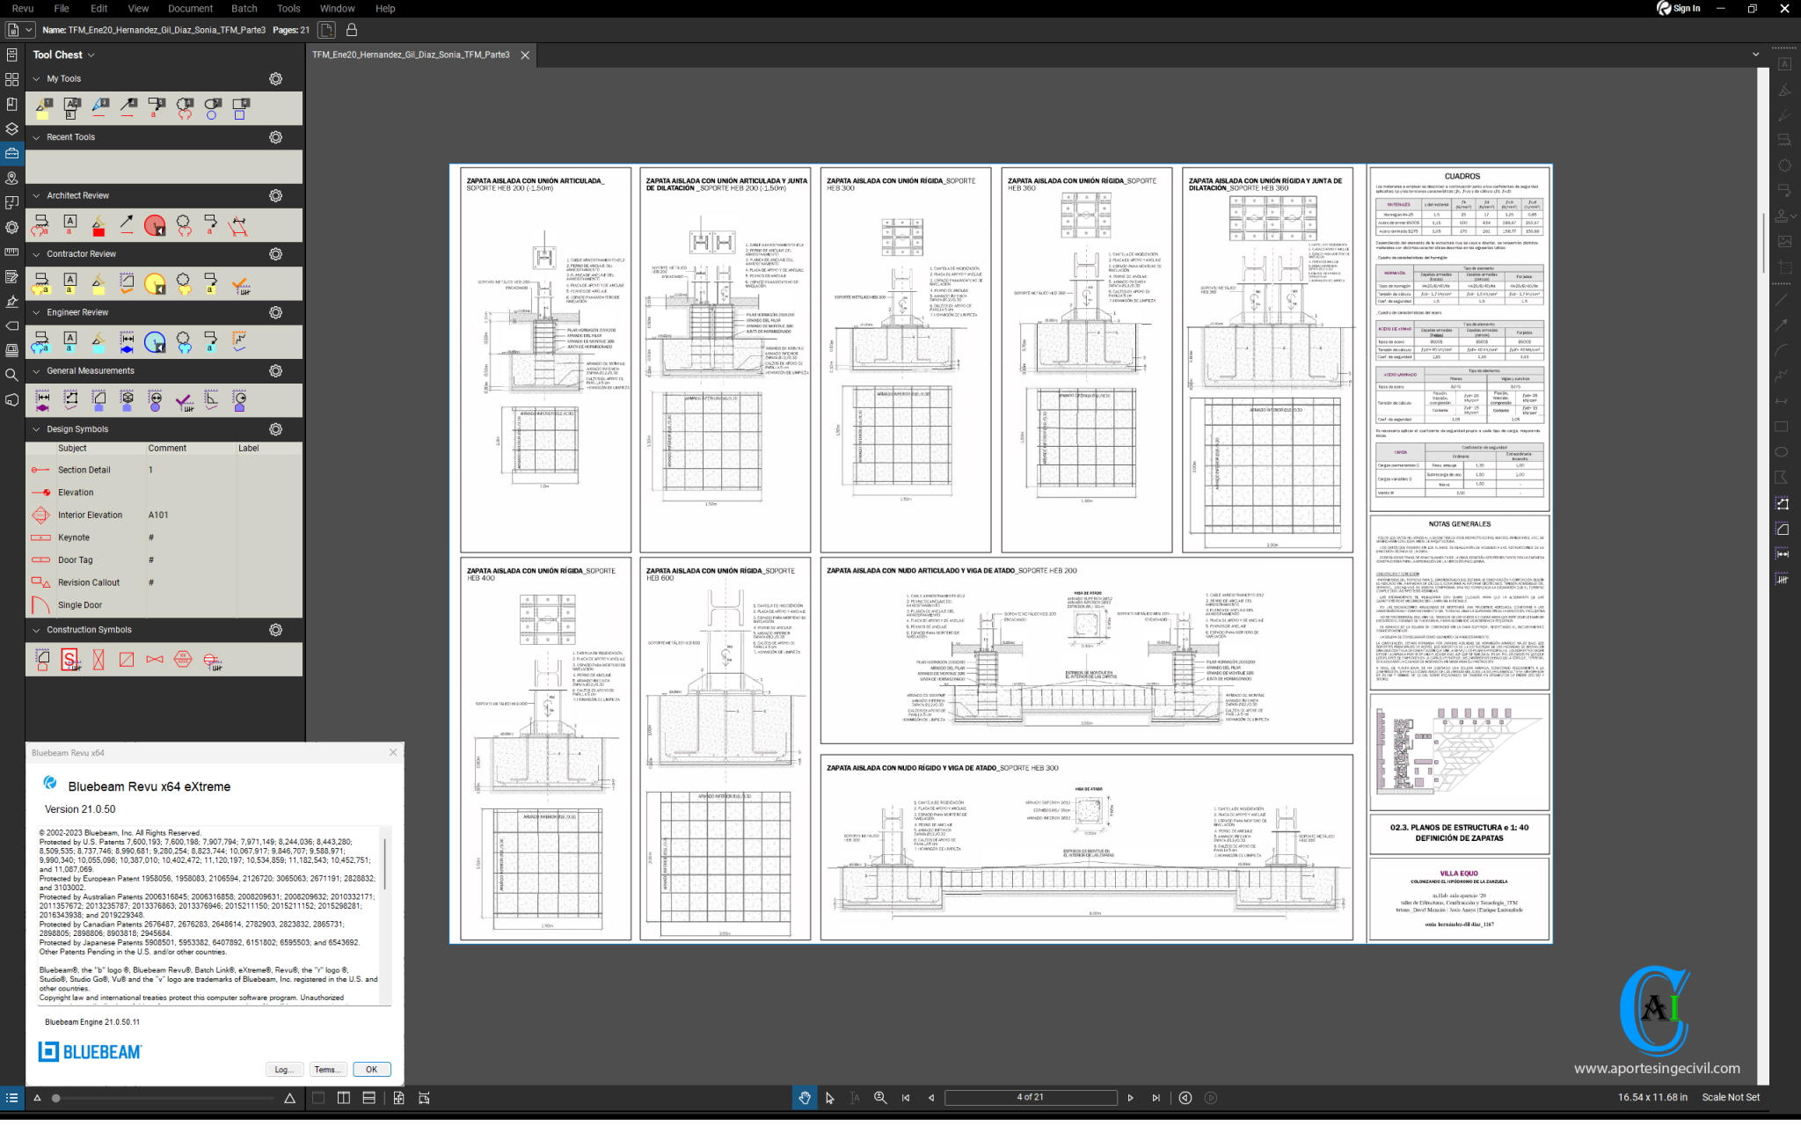Select the TFM_Ene20_Hernandez document tab
Viewport: 1801px width, 1126px height.
coord(409,55)
